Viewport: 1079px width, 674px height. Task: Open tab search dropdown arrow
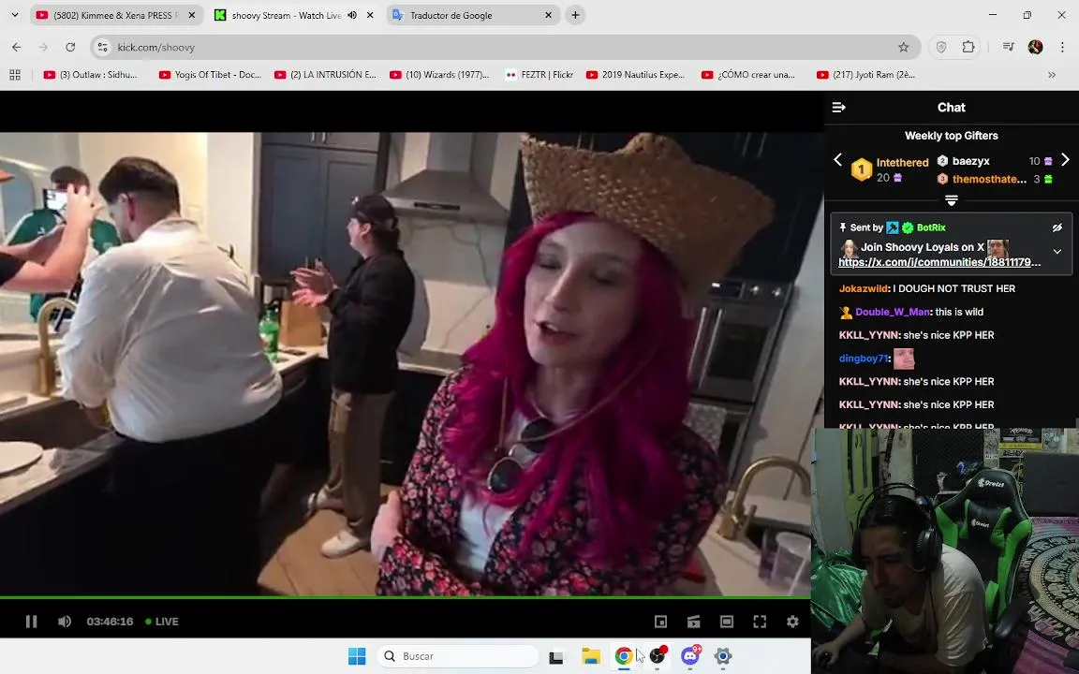[x=14, y=15]
